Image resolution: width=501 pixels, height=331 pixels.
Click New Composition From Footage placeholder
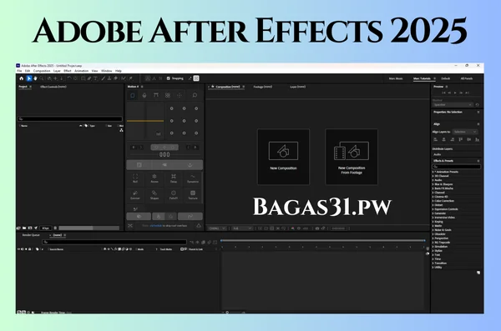pos(352,157)
